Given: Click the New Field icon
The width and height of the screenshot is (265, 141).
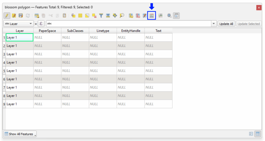Looking at the screenshot, I should (131, 16).
